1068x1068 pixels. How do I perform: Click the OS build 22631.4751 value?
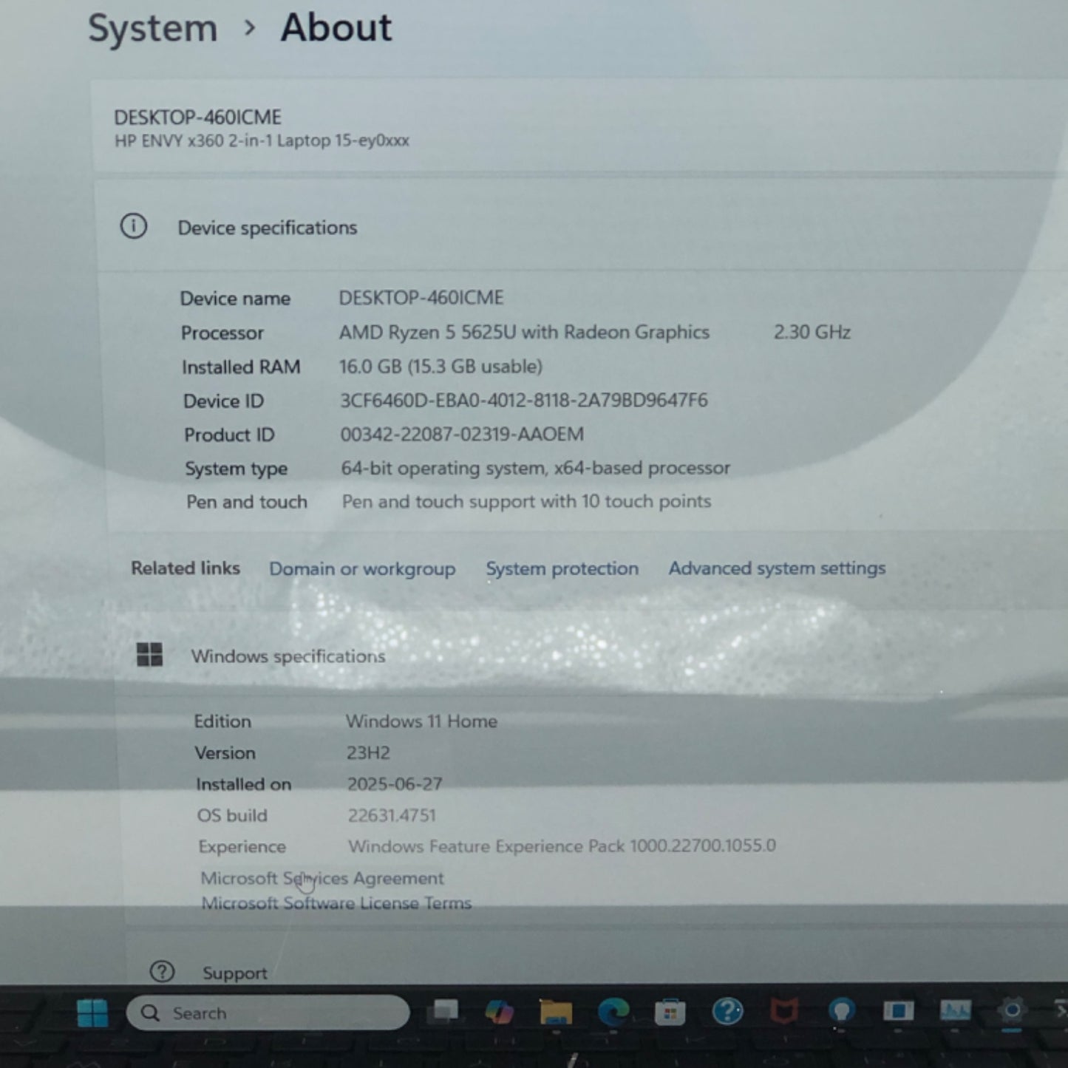[392, 815]
